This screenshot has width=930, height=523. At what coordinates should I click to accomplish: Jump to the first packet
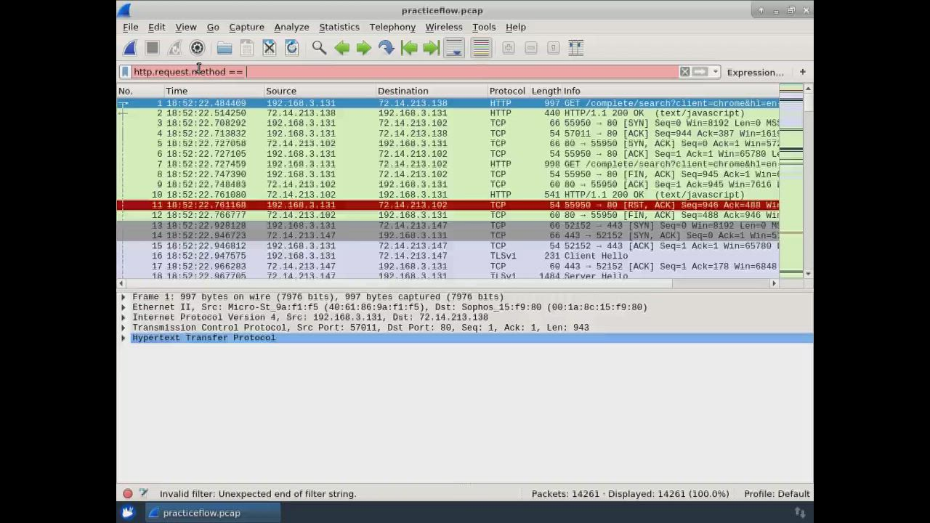coord(409,48)
